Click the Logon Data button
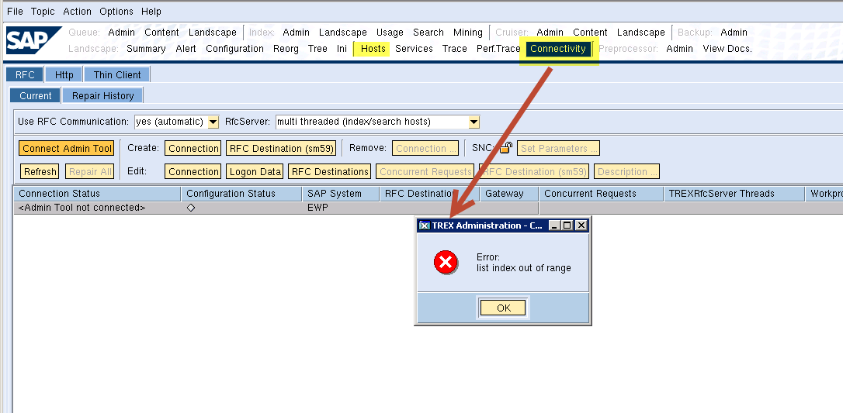Image resolution: width=843 pixels, height=413 pixels. 255,172
